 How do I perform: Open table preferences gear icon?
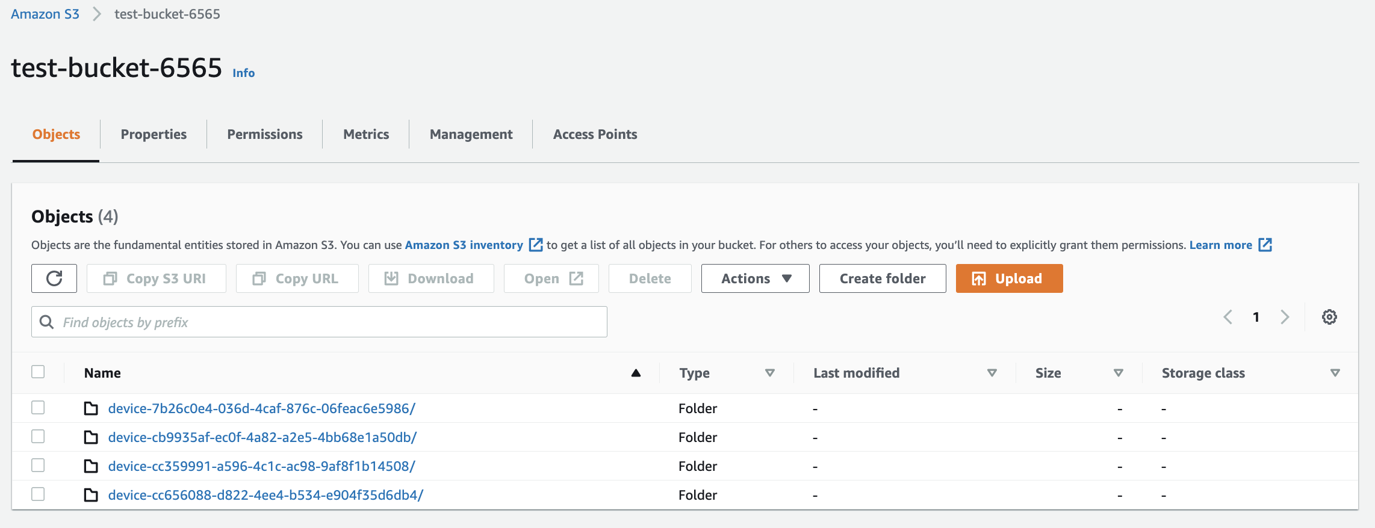coord(1329,317)
